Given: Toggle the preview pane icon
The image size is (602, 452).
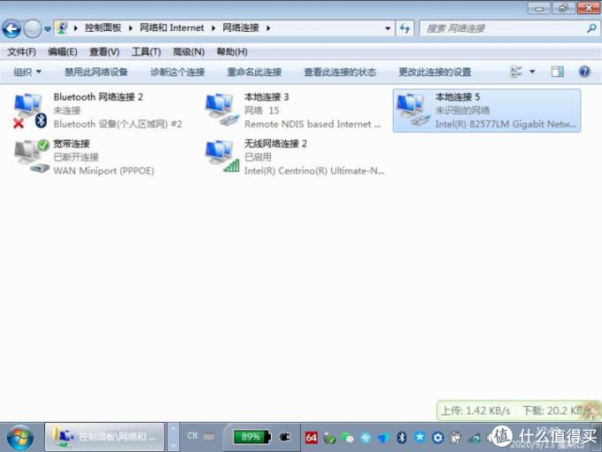Looking at the screenshot, I should [x=558, y=72].
